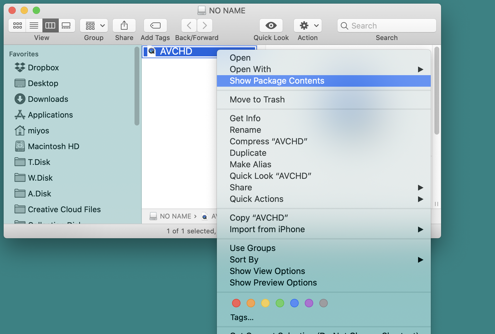Screen dimensions: 495x334
Task: Open the Dropbox sidebar item
Action: pyautogui.click(x=43, y=68)
